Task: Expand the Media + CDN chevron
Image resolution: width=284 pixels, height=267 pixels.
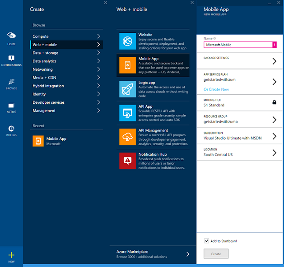Action: tap(98, 78)
